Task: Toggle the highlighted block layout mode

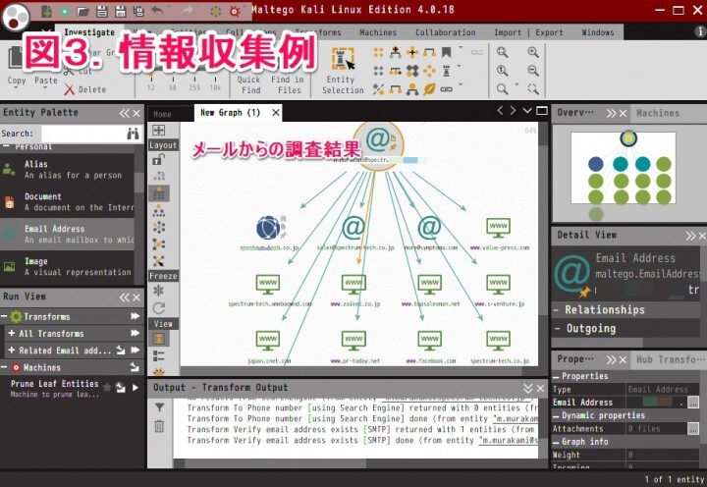Action: click(158, 193)
